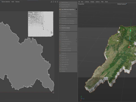This screenshot has width=136, height=102.
Task: Click the green Y-axis gizmo arrow
Action: (130, 30)
